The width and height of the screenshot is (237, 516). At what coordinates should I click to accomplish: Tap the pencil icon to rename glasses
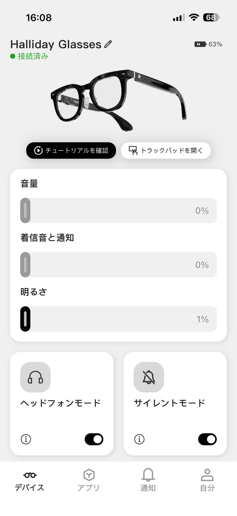point(108,45)
